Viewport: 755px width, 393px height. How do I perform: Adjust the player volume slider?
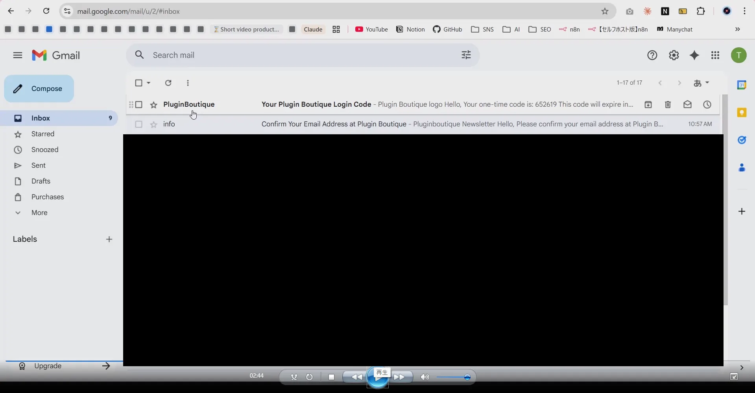click(x=454, y=377)
